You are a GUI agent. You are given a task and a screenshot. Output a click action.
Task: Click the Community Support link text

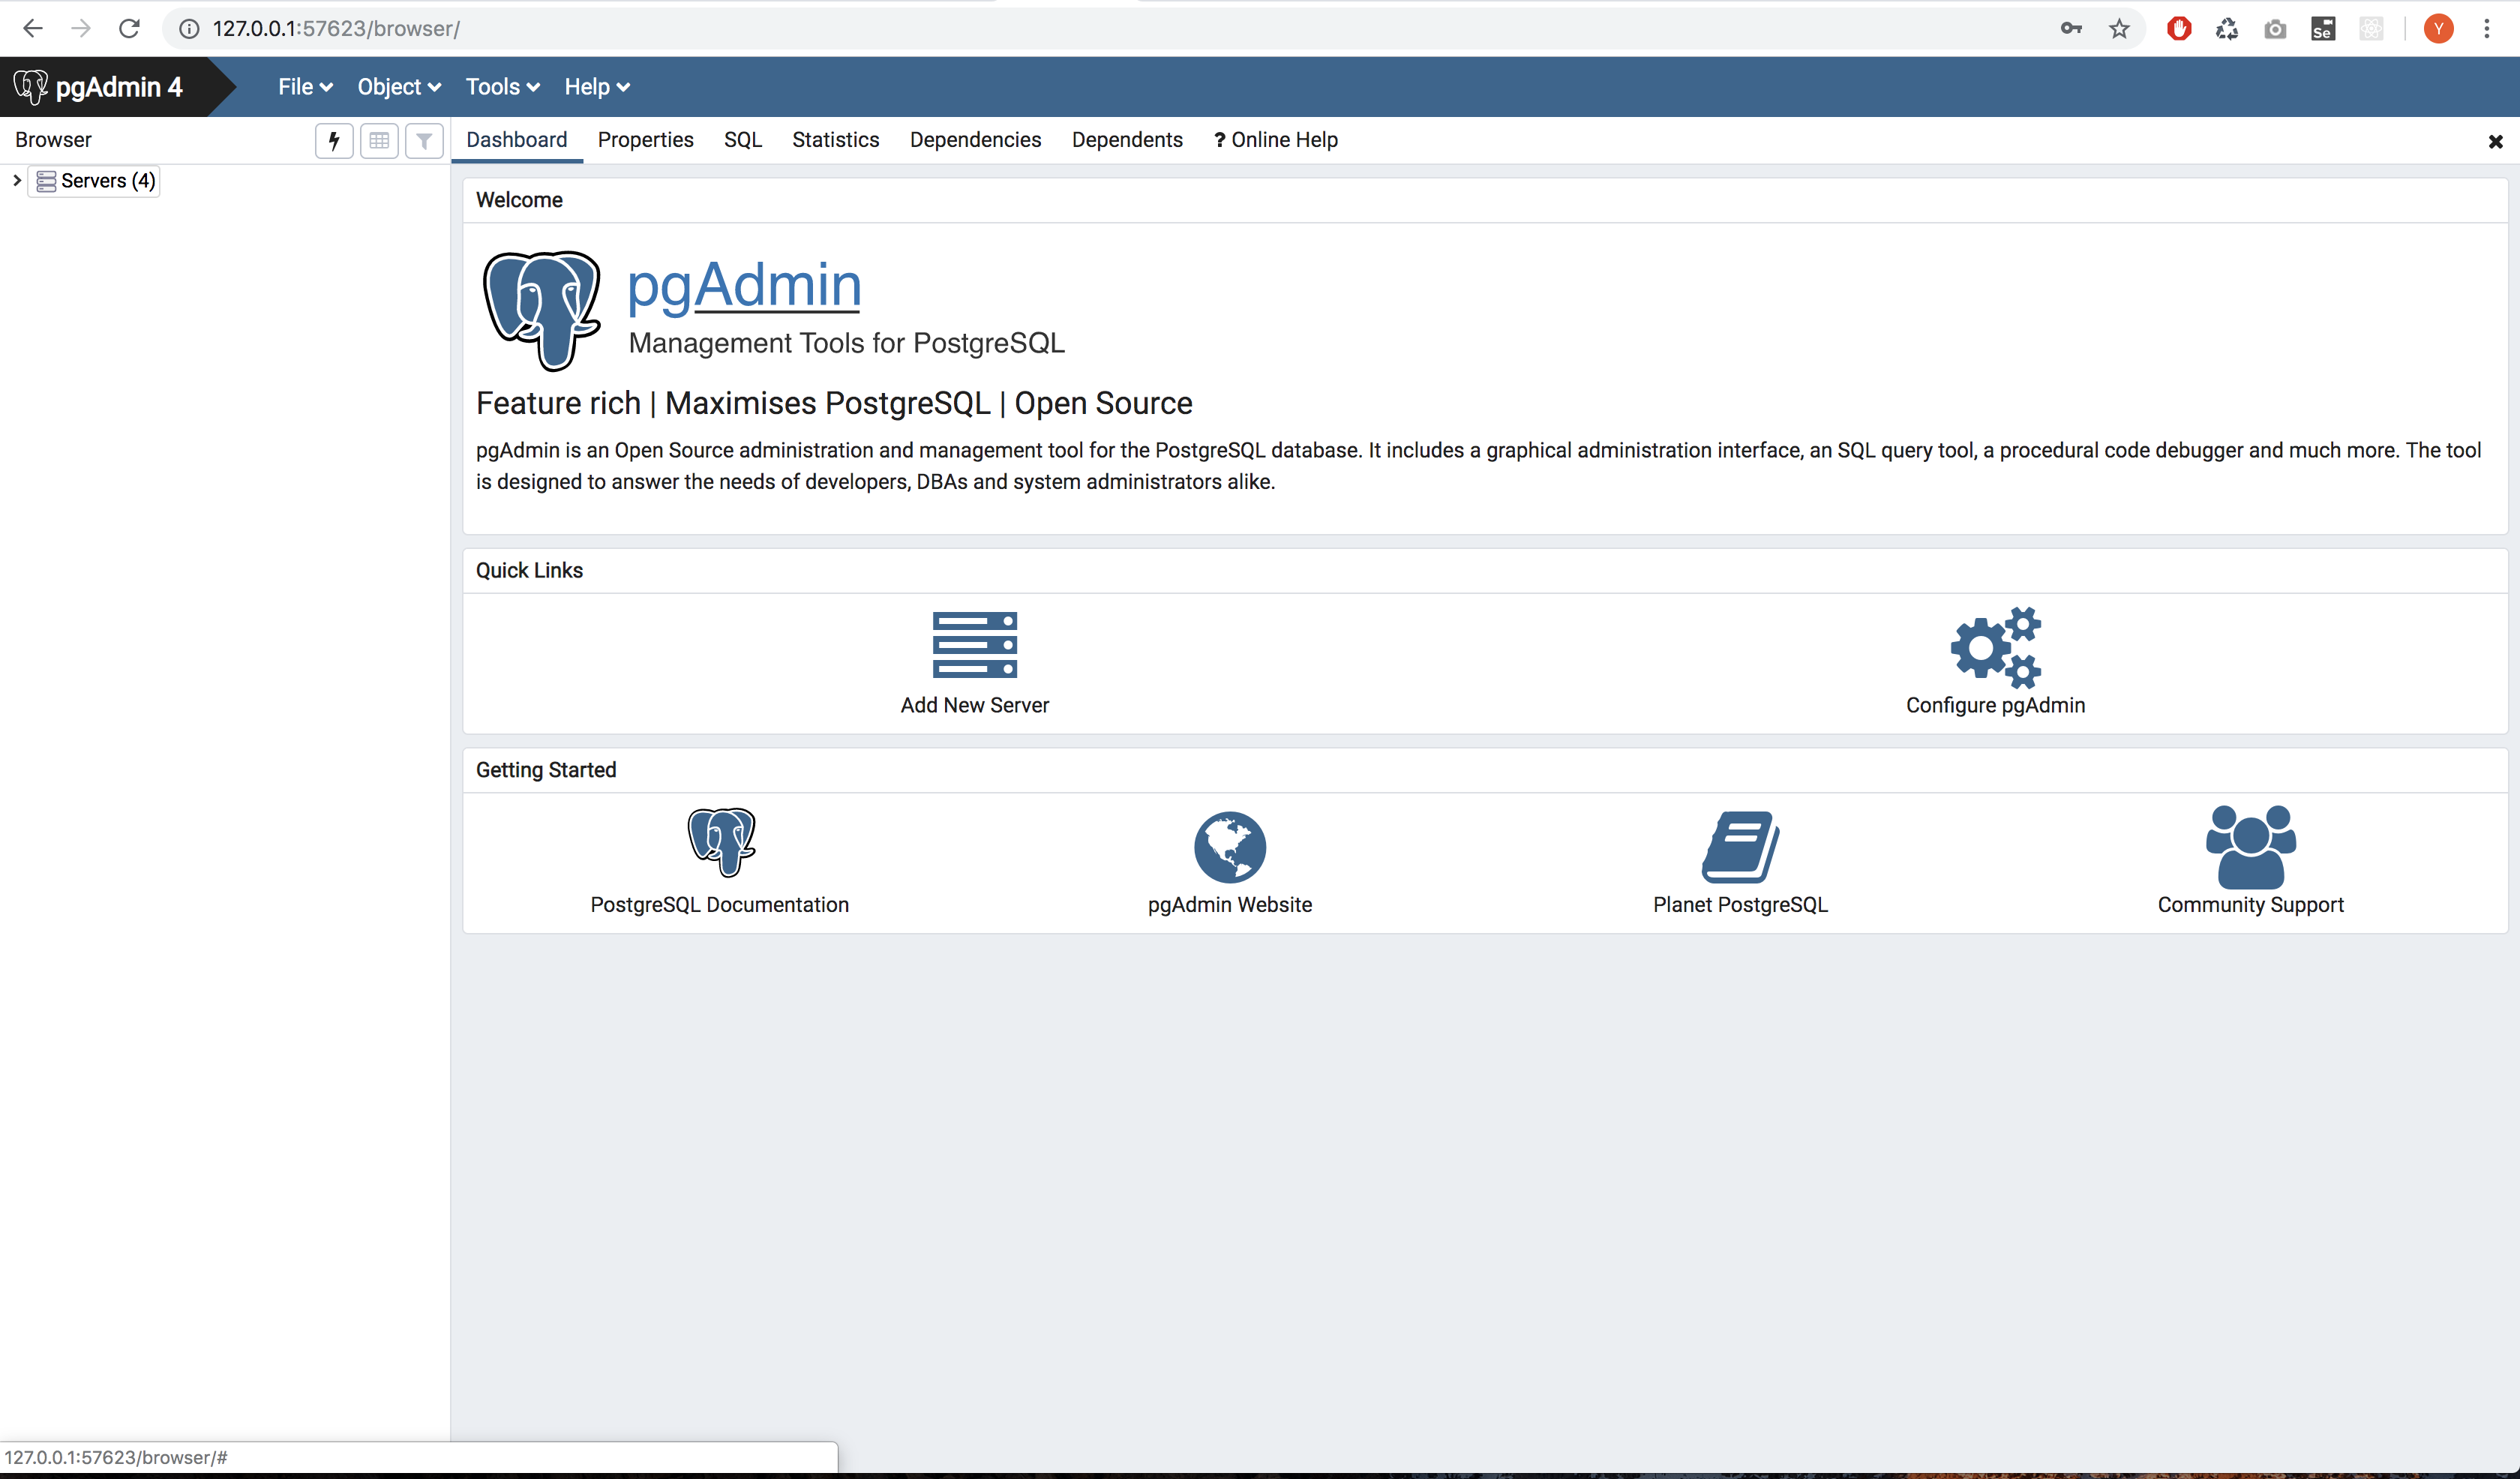(2250, 905)
